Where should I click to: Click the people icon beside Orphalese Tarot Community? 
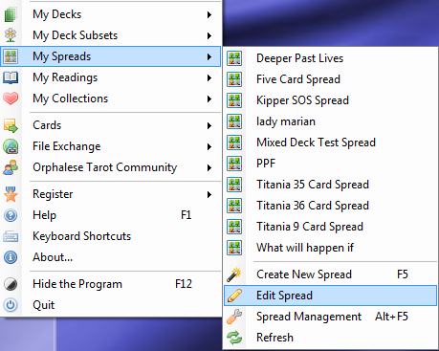11,167
